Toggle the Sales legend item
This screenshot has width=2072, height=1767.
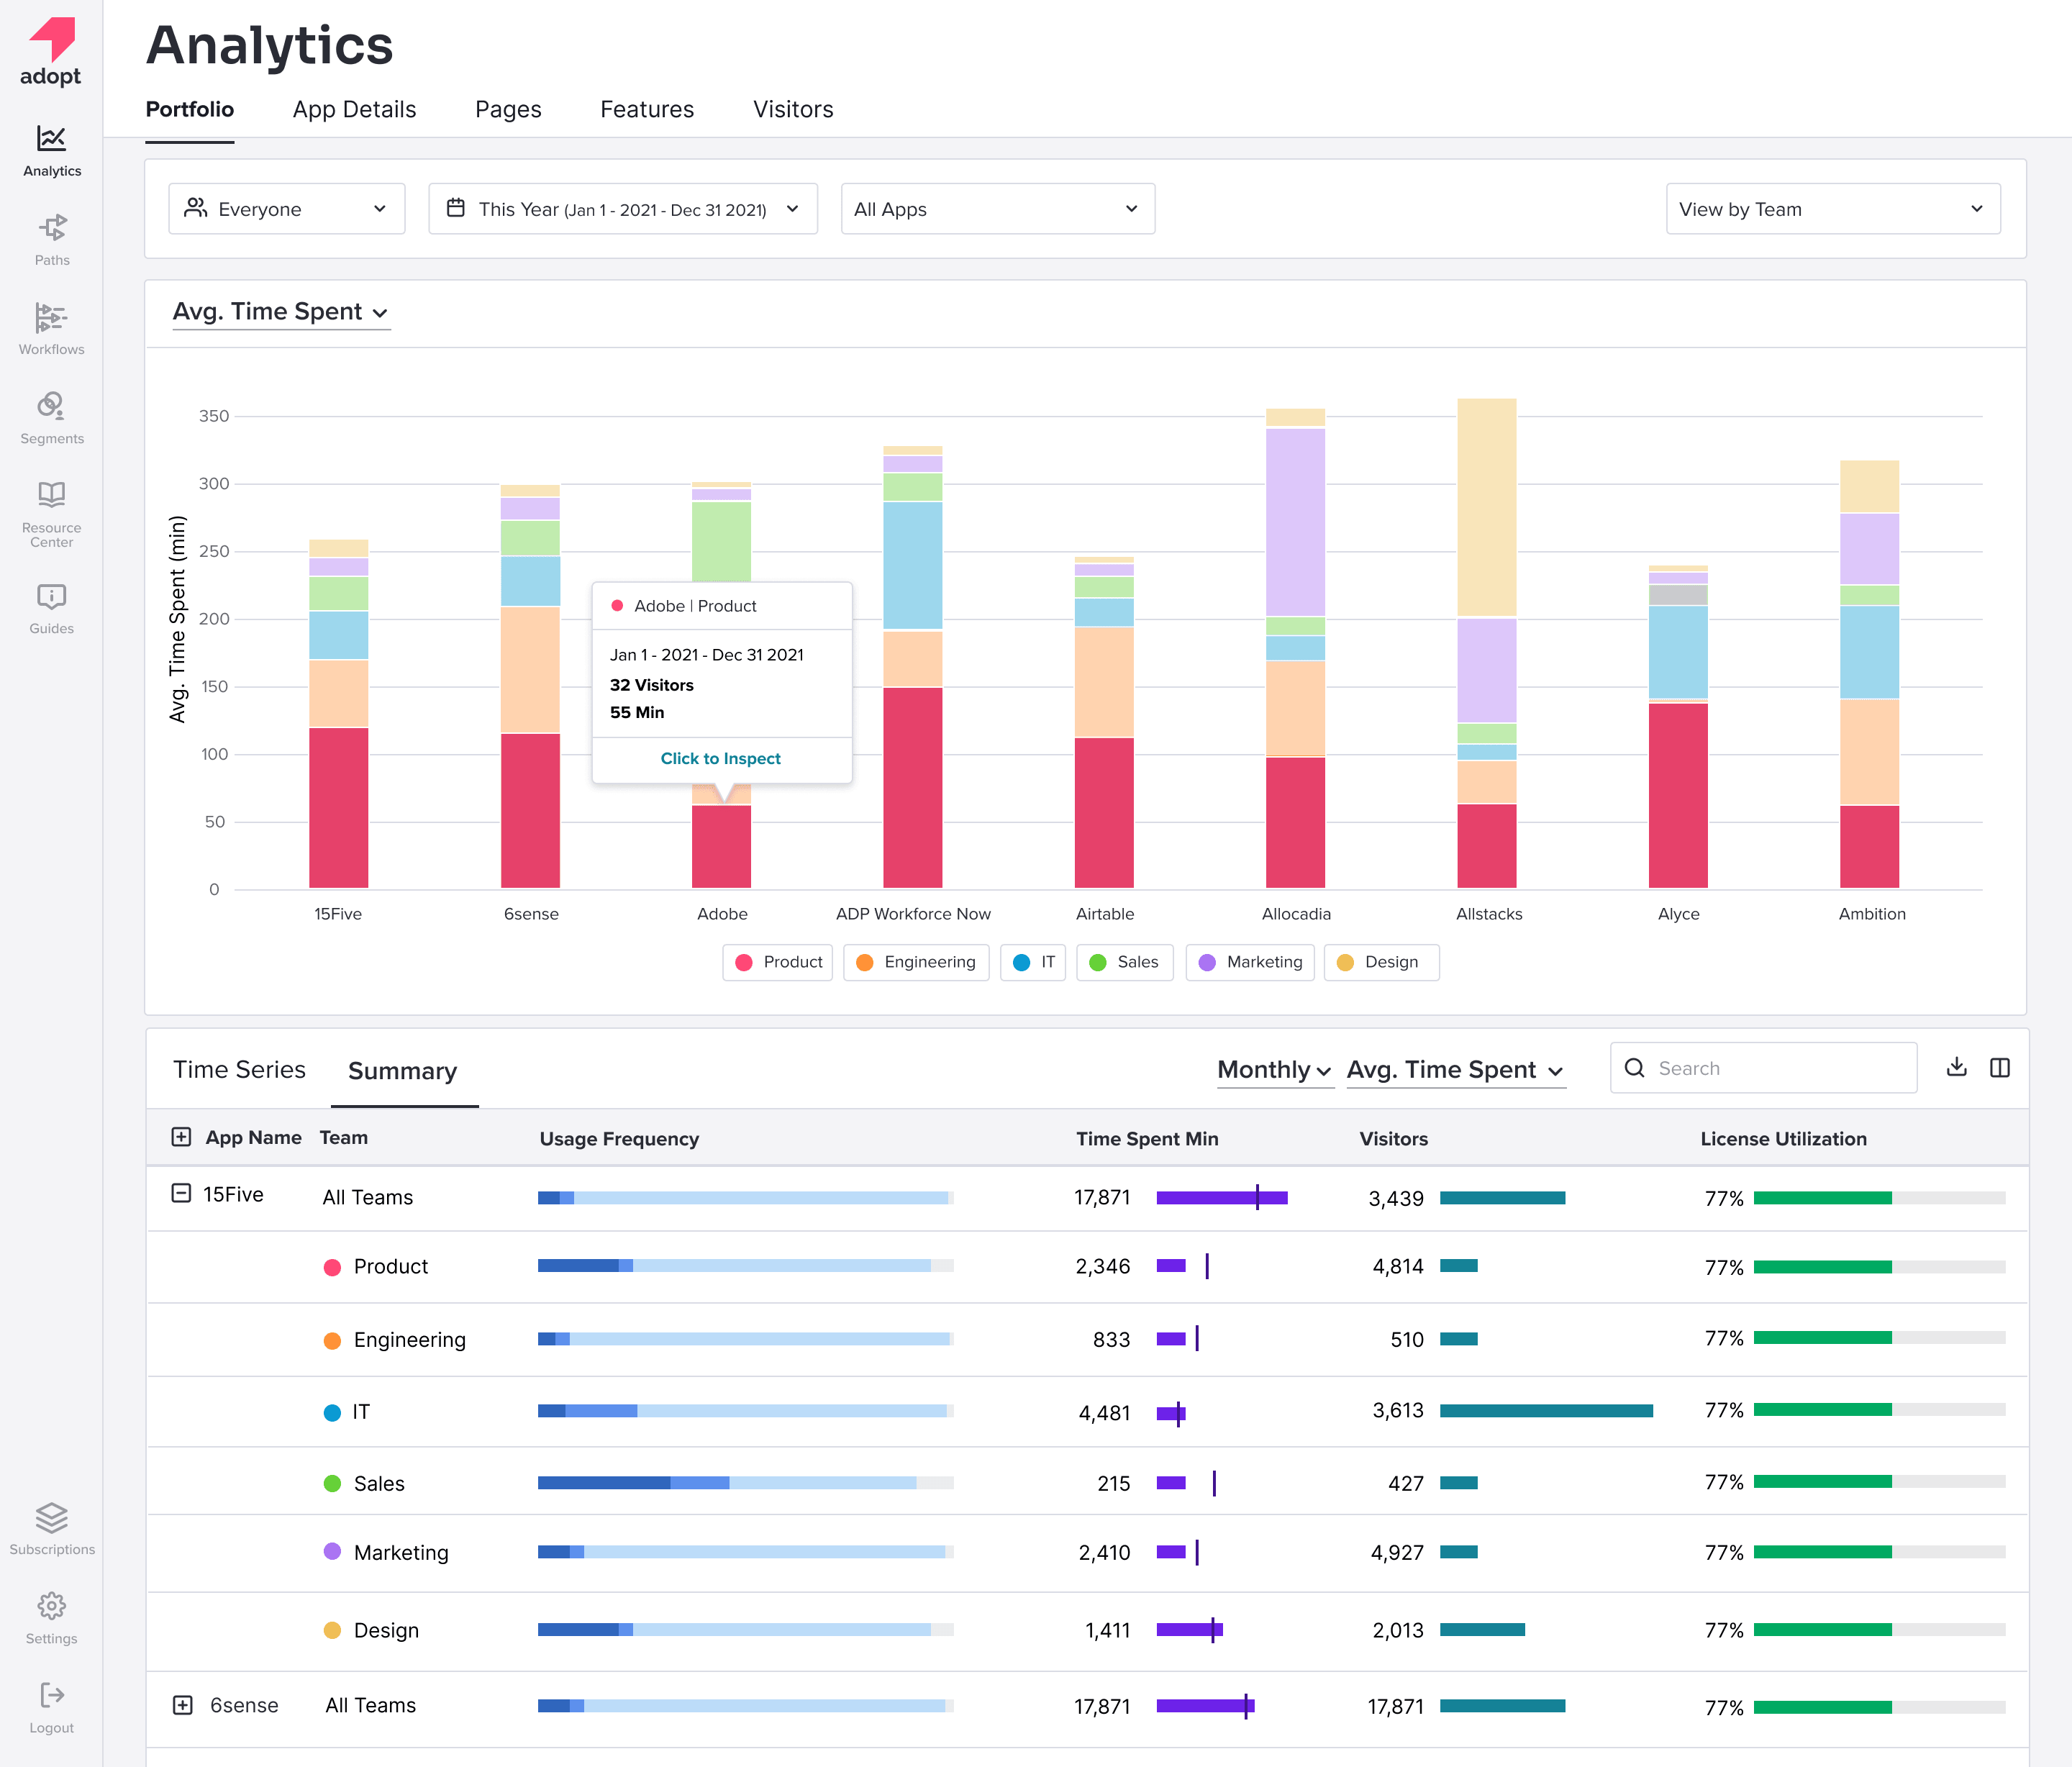point(1124,962)
